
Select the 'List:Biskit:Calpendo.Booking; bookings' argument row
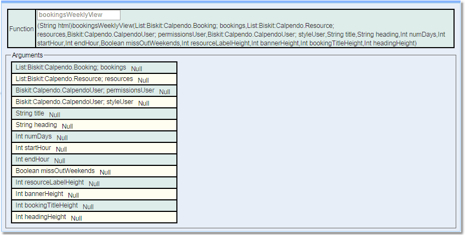pos(71,67)
